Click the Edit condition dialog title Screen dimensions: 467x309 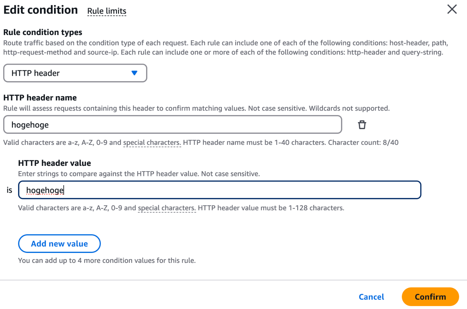41,10
